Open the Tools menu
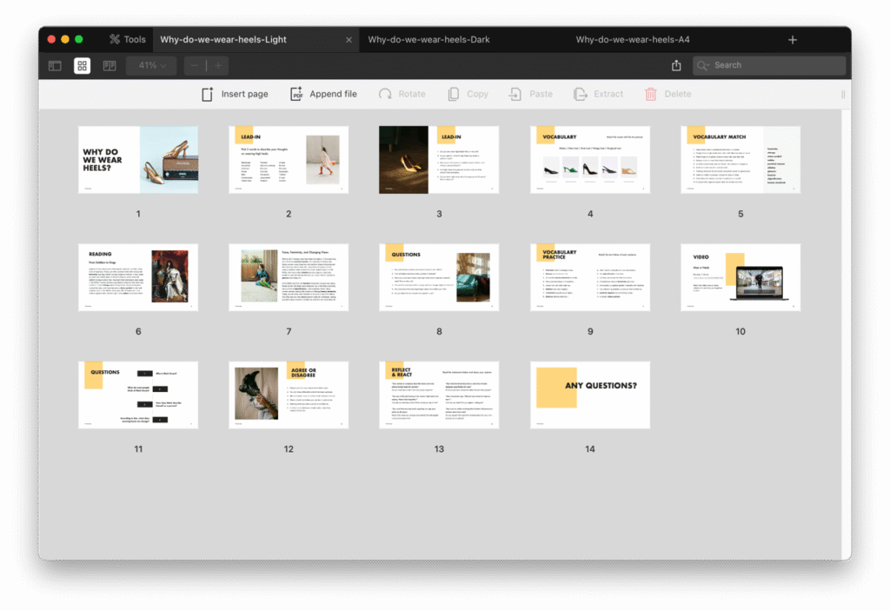The height and width of the screenshot is (611, 890). pyautogui.click(x=127, y=39)
